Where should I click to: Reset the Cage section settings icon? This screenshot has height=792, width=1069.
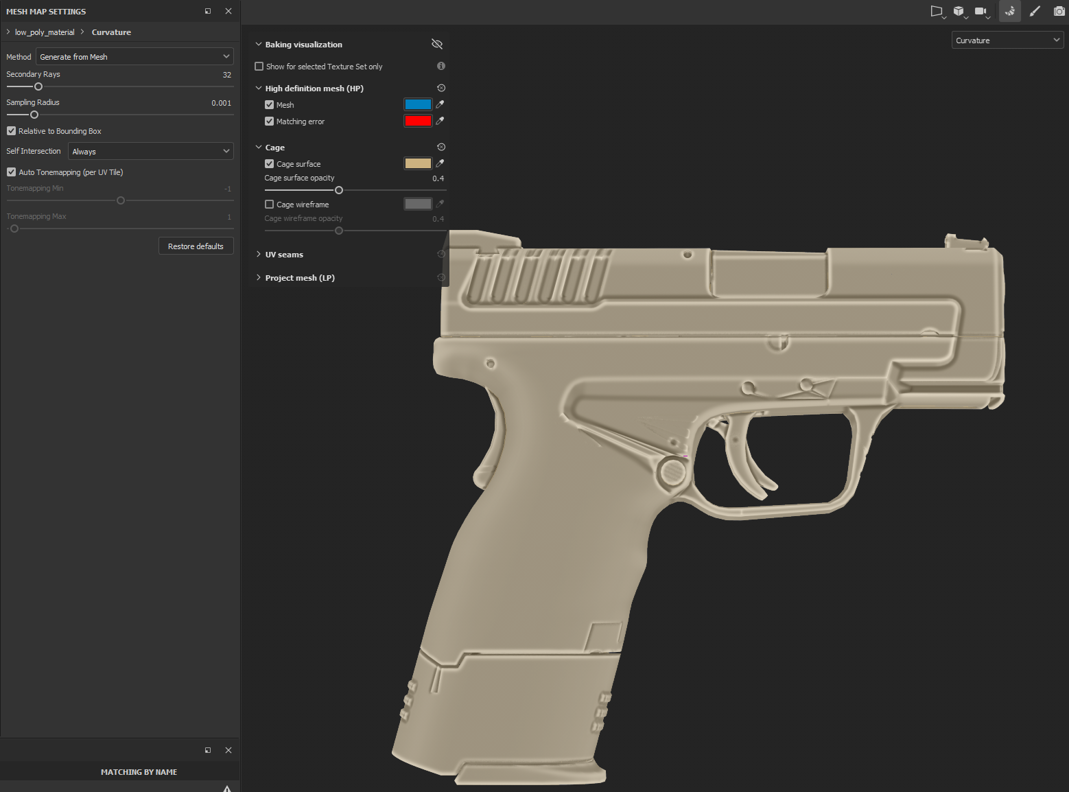(x=441, y=147)
